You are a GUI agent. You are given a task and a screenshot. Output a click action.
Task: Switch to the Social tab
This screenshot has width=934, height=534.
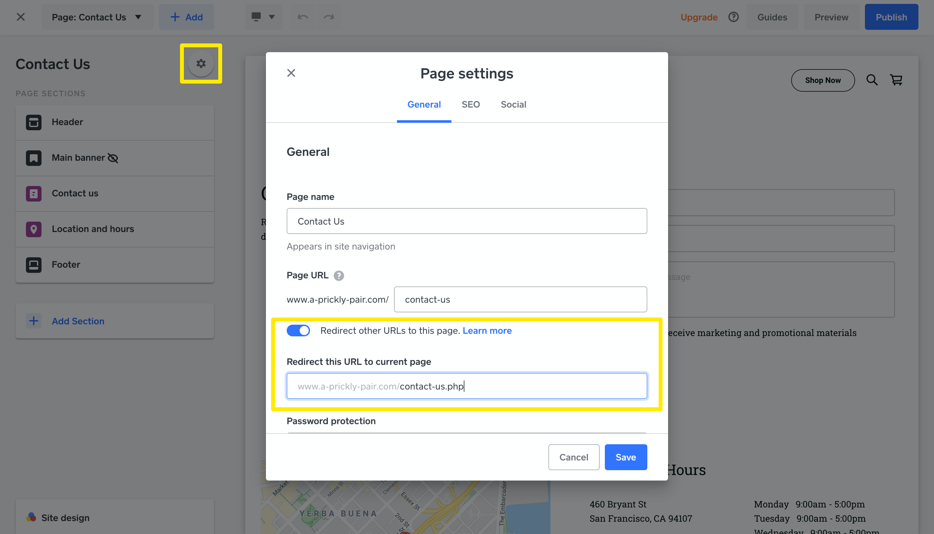[x=513, y=105]
